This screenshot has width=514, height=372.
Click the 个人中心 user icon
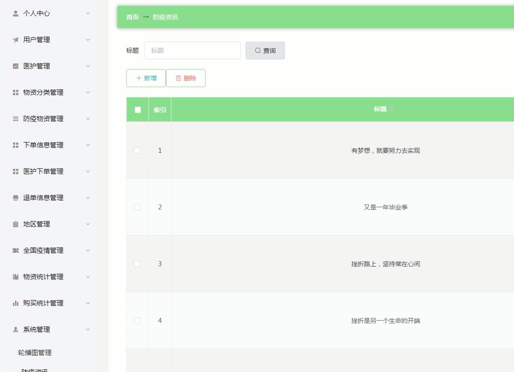(16, 13)
